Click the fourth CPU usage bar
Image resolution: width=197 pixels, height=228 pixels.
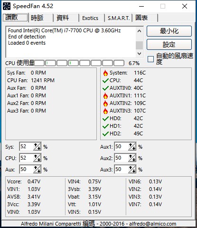[74, 63]
